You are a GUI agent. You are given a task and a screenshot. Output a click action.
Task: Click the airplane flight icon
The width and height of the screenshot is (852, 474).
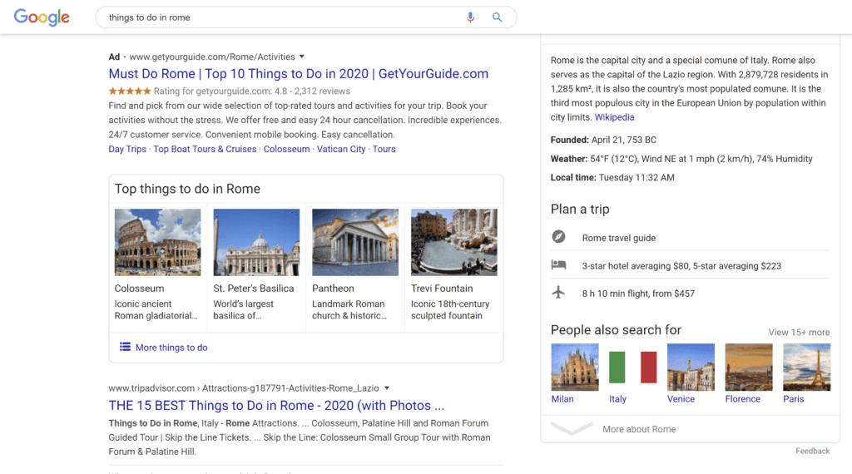(558, 293)
